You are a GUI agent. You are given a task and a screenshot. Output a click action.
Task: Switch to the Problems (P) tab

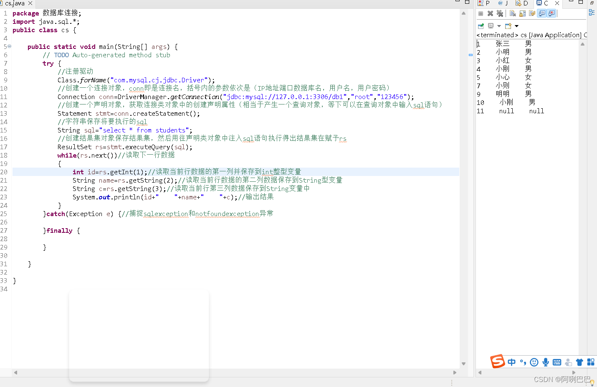tap(483, 3)
